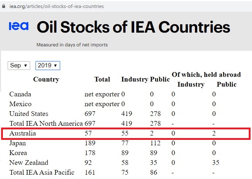Click United States industry value 419
This screenshot has width=252, height=179.
(127, 114)
